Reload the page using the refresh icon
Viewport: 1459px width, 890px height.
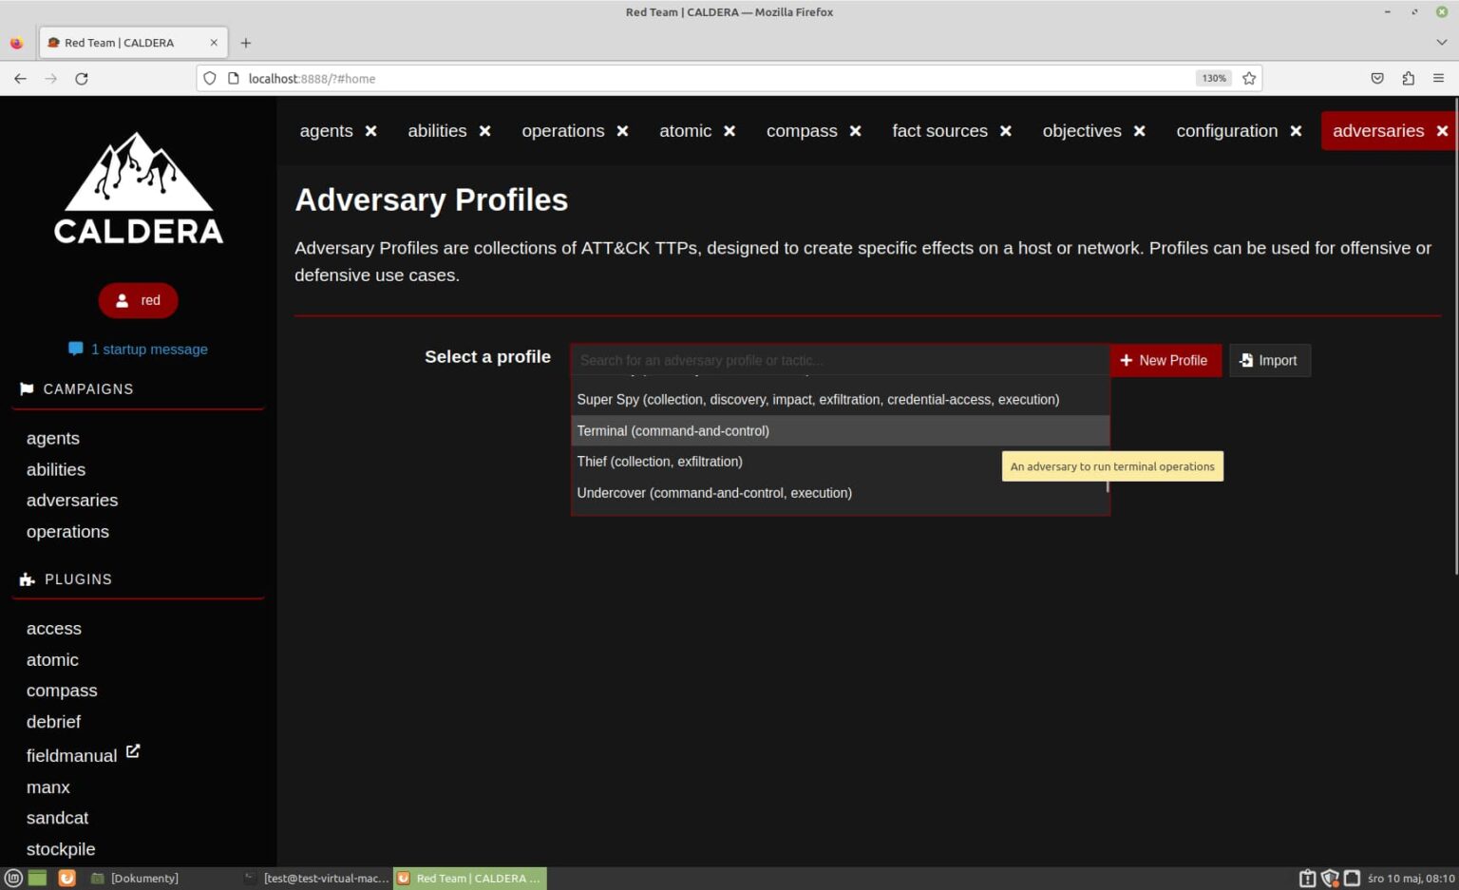pyautogui.click(x=82, y=79)
